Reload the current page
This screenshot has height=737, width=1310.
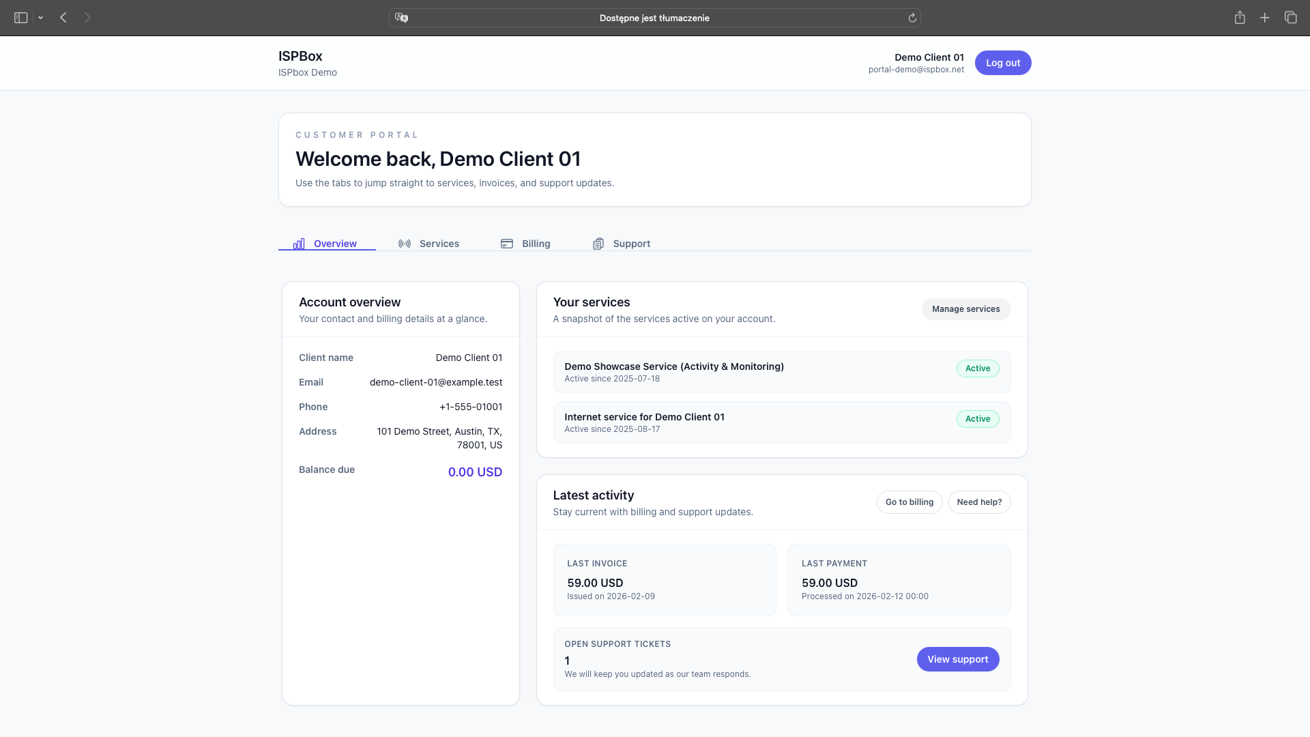pyautogui.click(x=913, y=18)
